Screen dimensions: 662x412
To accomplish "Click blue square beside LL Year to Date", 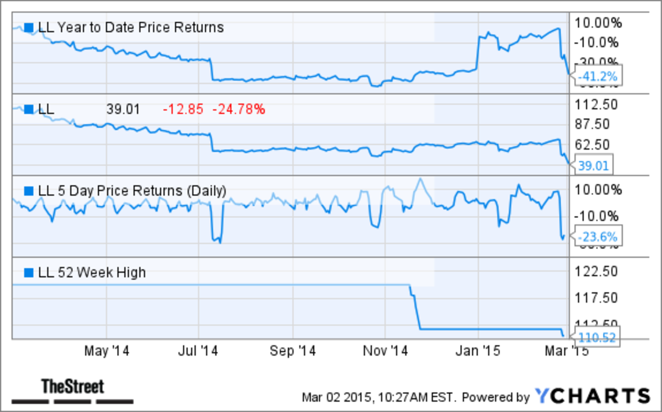I will click(x=28, y=27).
